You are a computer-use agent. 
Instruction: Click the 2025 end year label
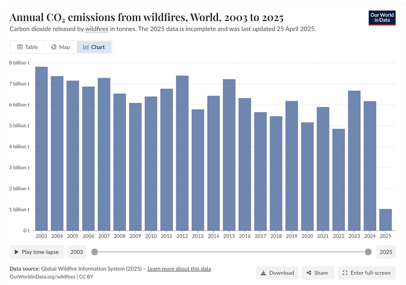coord(386,252)
